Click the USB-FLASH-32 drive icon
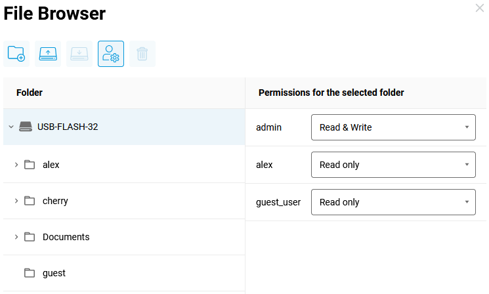This screenshot has width=489, height=294. click(26, 127)
